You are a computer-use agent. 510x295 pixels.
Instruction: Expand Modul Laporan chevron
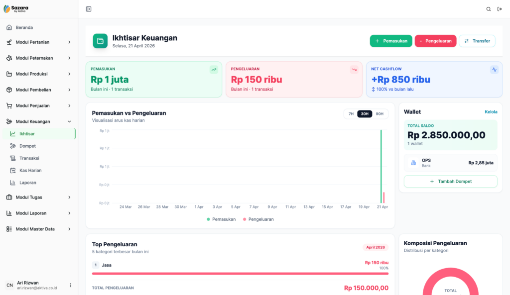(69, 213)
